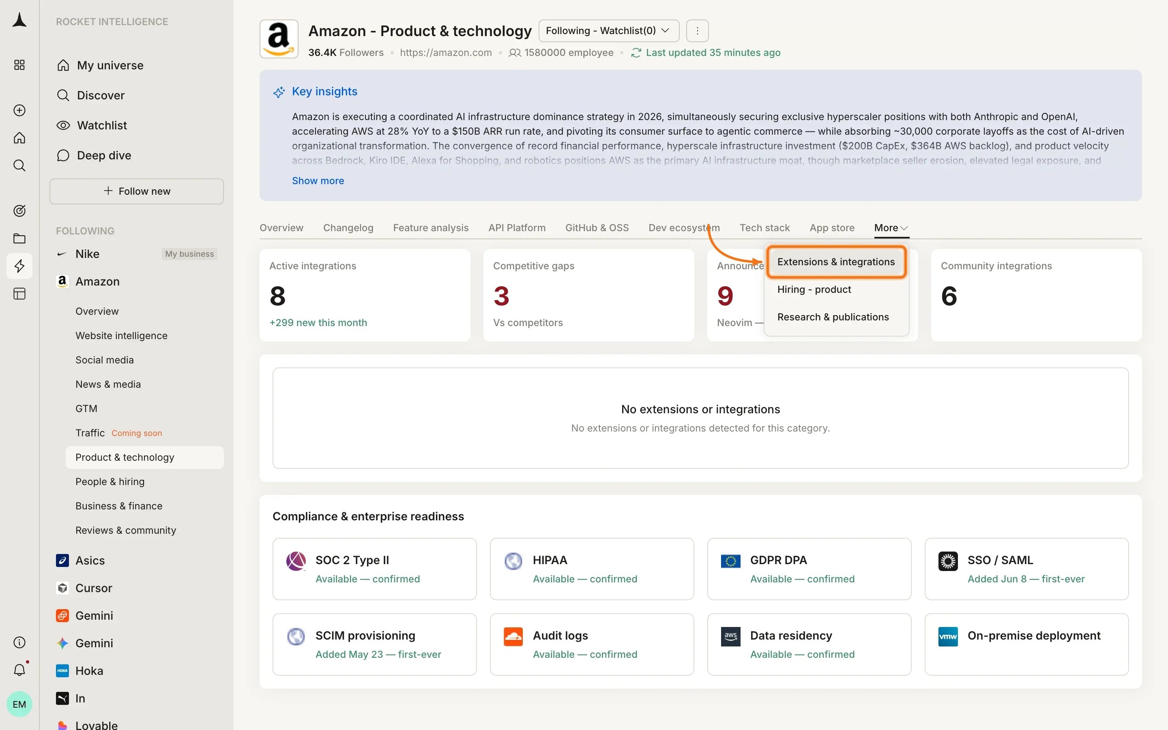Click the refresh icon beside Last updated
This screenshot has width=1168, height=730.
[x=636, y=53]
